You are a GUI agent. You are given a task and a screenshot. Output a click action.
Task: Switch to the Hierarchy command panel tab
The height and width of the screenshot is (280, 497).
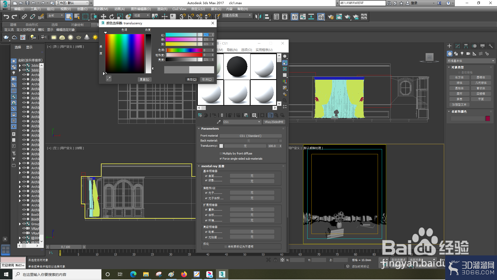pyautogui.click(x=466, y=46)
